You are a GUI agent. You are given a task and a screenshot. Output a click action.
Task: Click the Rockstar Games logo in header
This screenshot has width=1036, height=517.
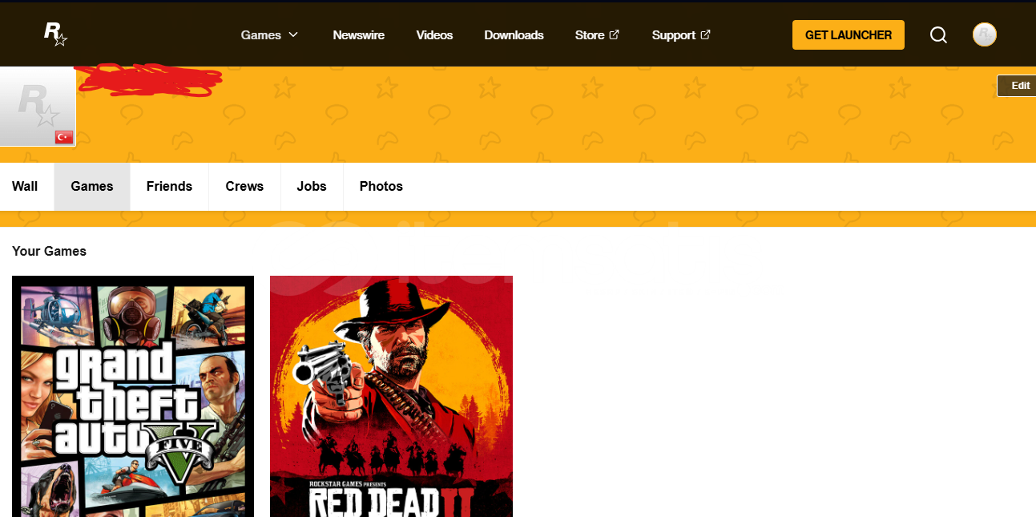[55, 34]
